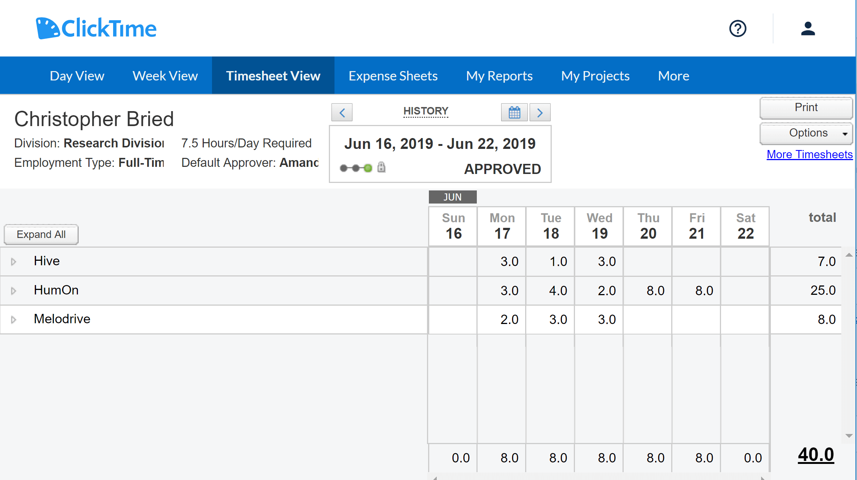This screenshot has width=857, height=480.
Task: Open the More Timesheets link
Action: click(809, 154)
